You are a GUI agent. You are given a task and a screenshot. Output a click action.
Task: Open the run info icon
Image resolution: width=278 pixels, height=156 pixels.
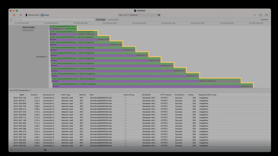[x=159, y=15]
